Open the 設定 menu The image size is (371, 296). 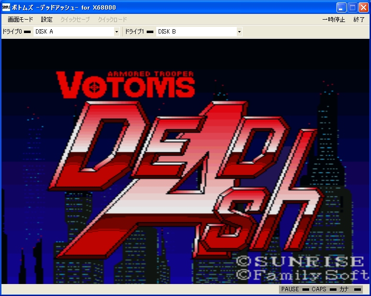coord(46,20)
